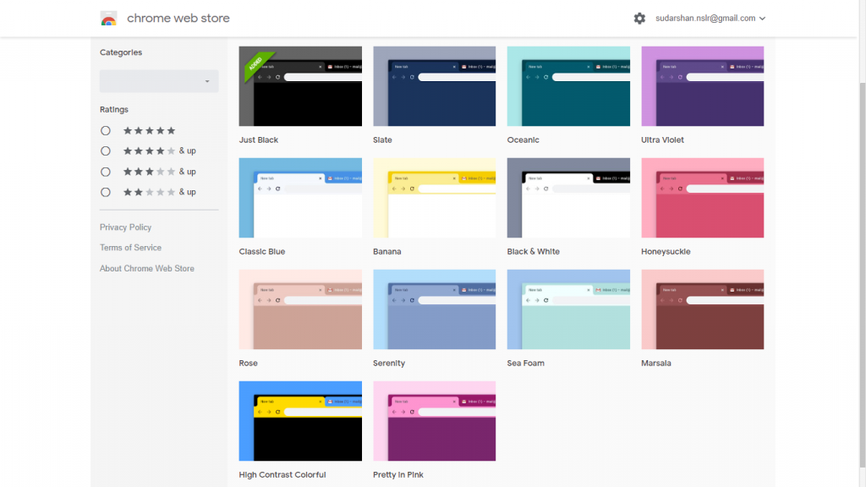Screen dimensions: 866x487
Task: Open the settings gear icon
Action: pyautogui.click(x=639, y=19)
